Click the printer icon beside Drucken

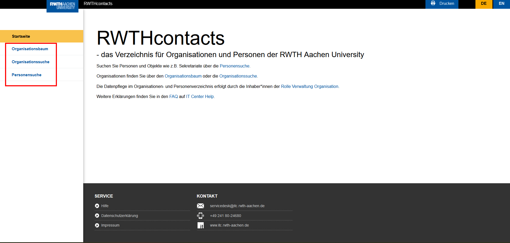(433, 3)
